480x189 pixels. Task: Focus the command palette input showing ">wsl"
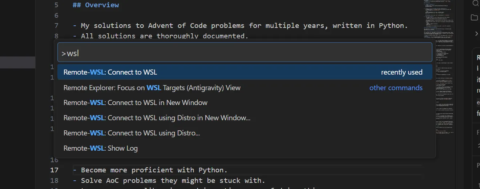click(245, 53)
